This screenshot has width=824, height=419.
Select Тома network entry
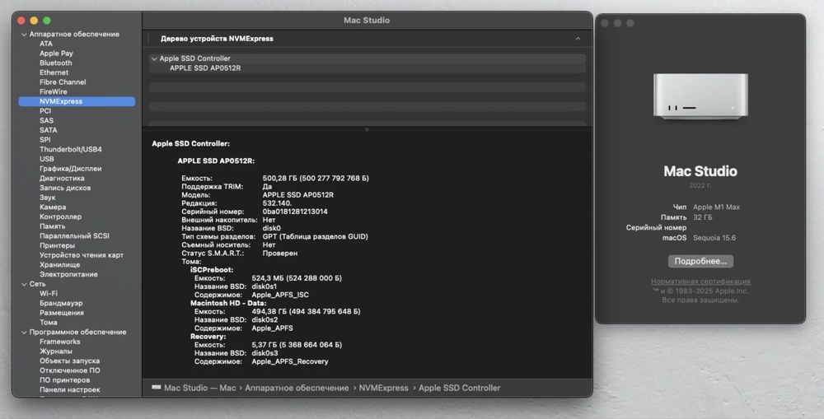49,323
